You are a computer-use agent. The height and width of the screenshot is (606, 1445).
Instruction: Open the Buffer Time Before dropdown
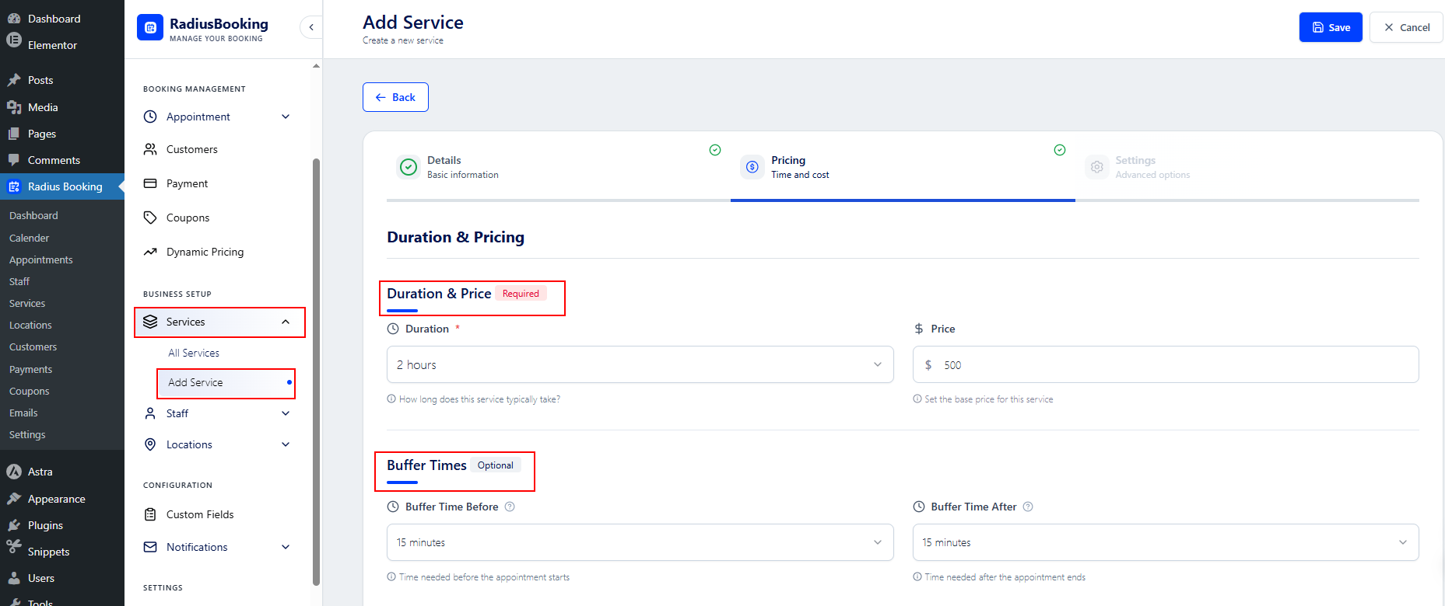pos(640,542)
